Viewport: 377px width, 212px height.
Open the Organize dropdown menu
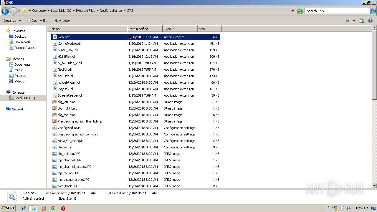tap(12, 21)
